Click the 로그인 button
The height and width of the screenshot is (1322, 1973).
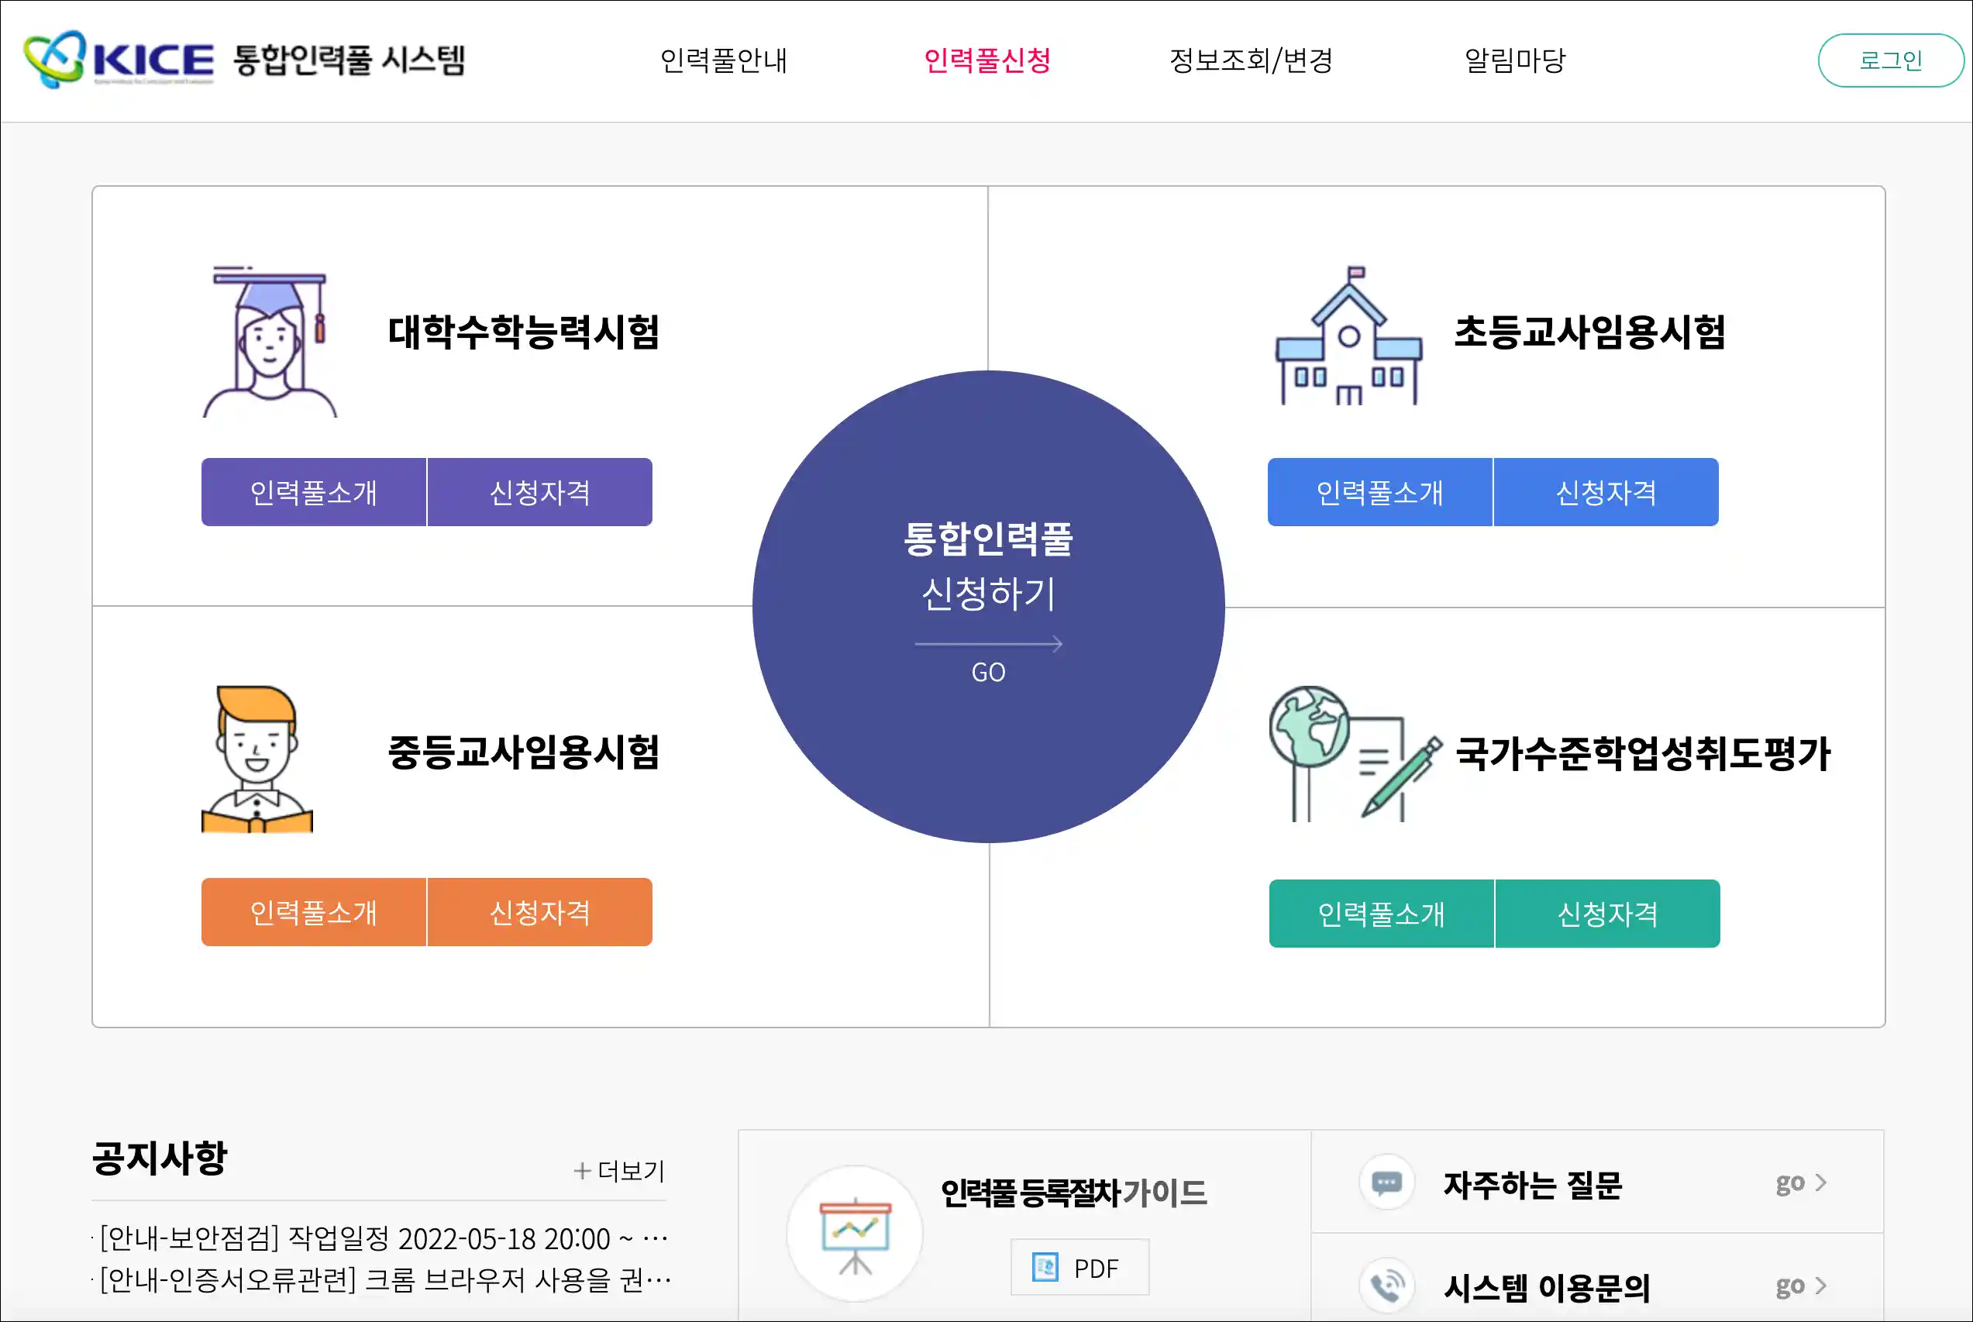tap(1891, 60)
